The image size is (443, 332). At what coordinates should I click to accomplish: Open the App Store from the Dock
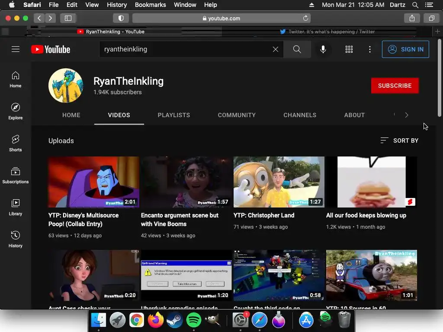pyautogui.click(x=306, y=320)
